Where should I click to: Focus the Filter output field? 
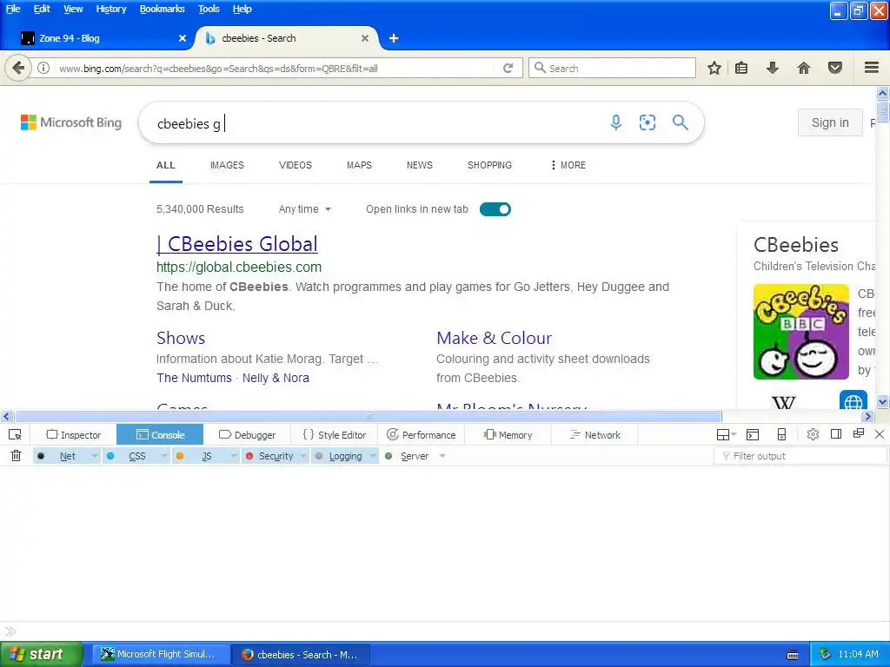pyautogui.click(x=800, y=456)
